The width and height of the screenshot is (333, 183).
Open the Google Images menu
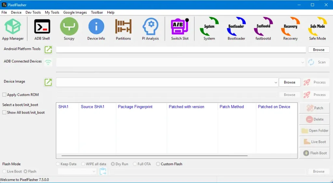pos(75,12)
